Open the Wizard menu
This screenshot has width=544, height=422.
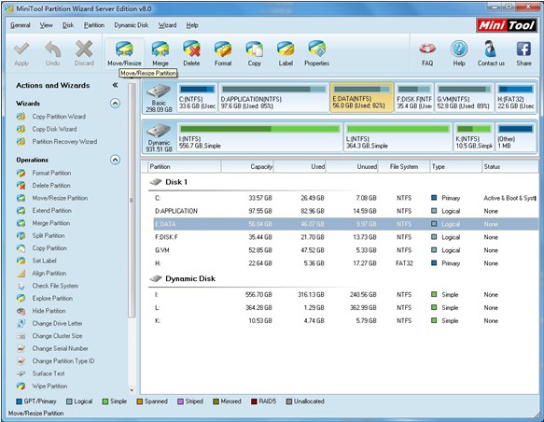pyautogui.click(x=168, y=25)
